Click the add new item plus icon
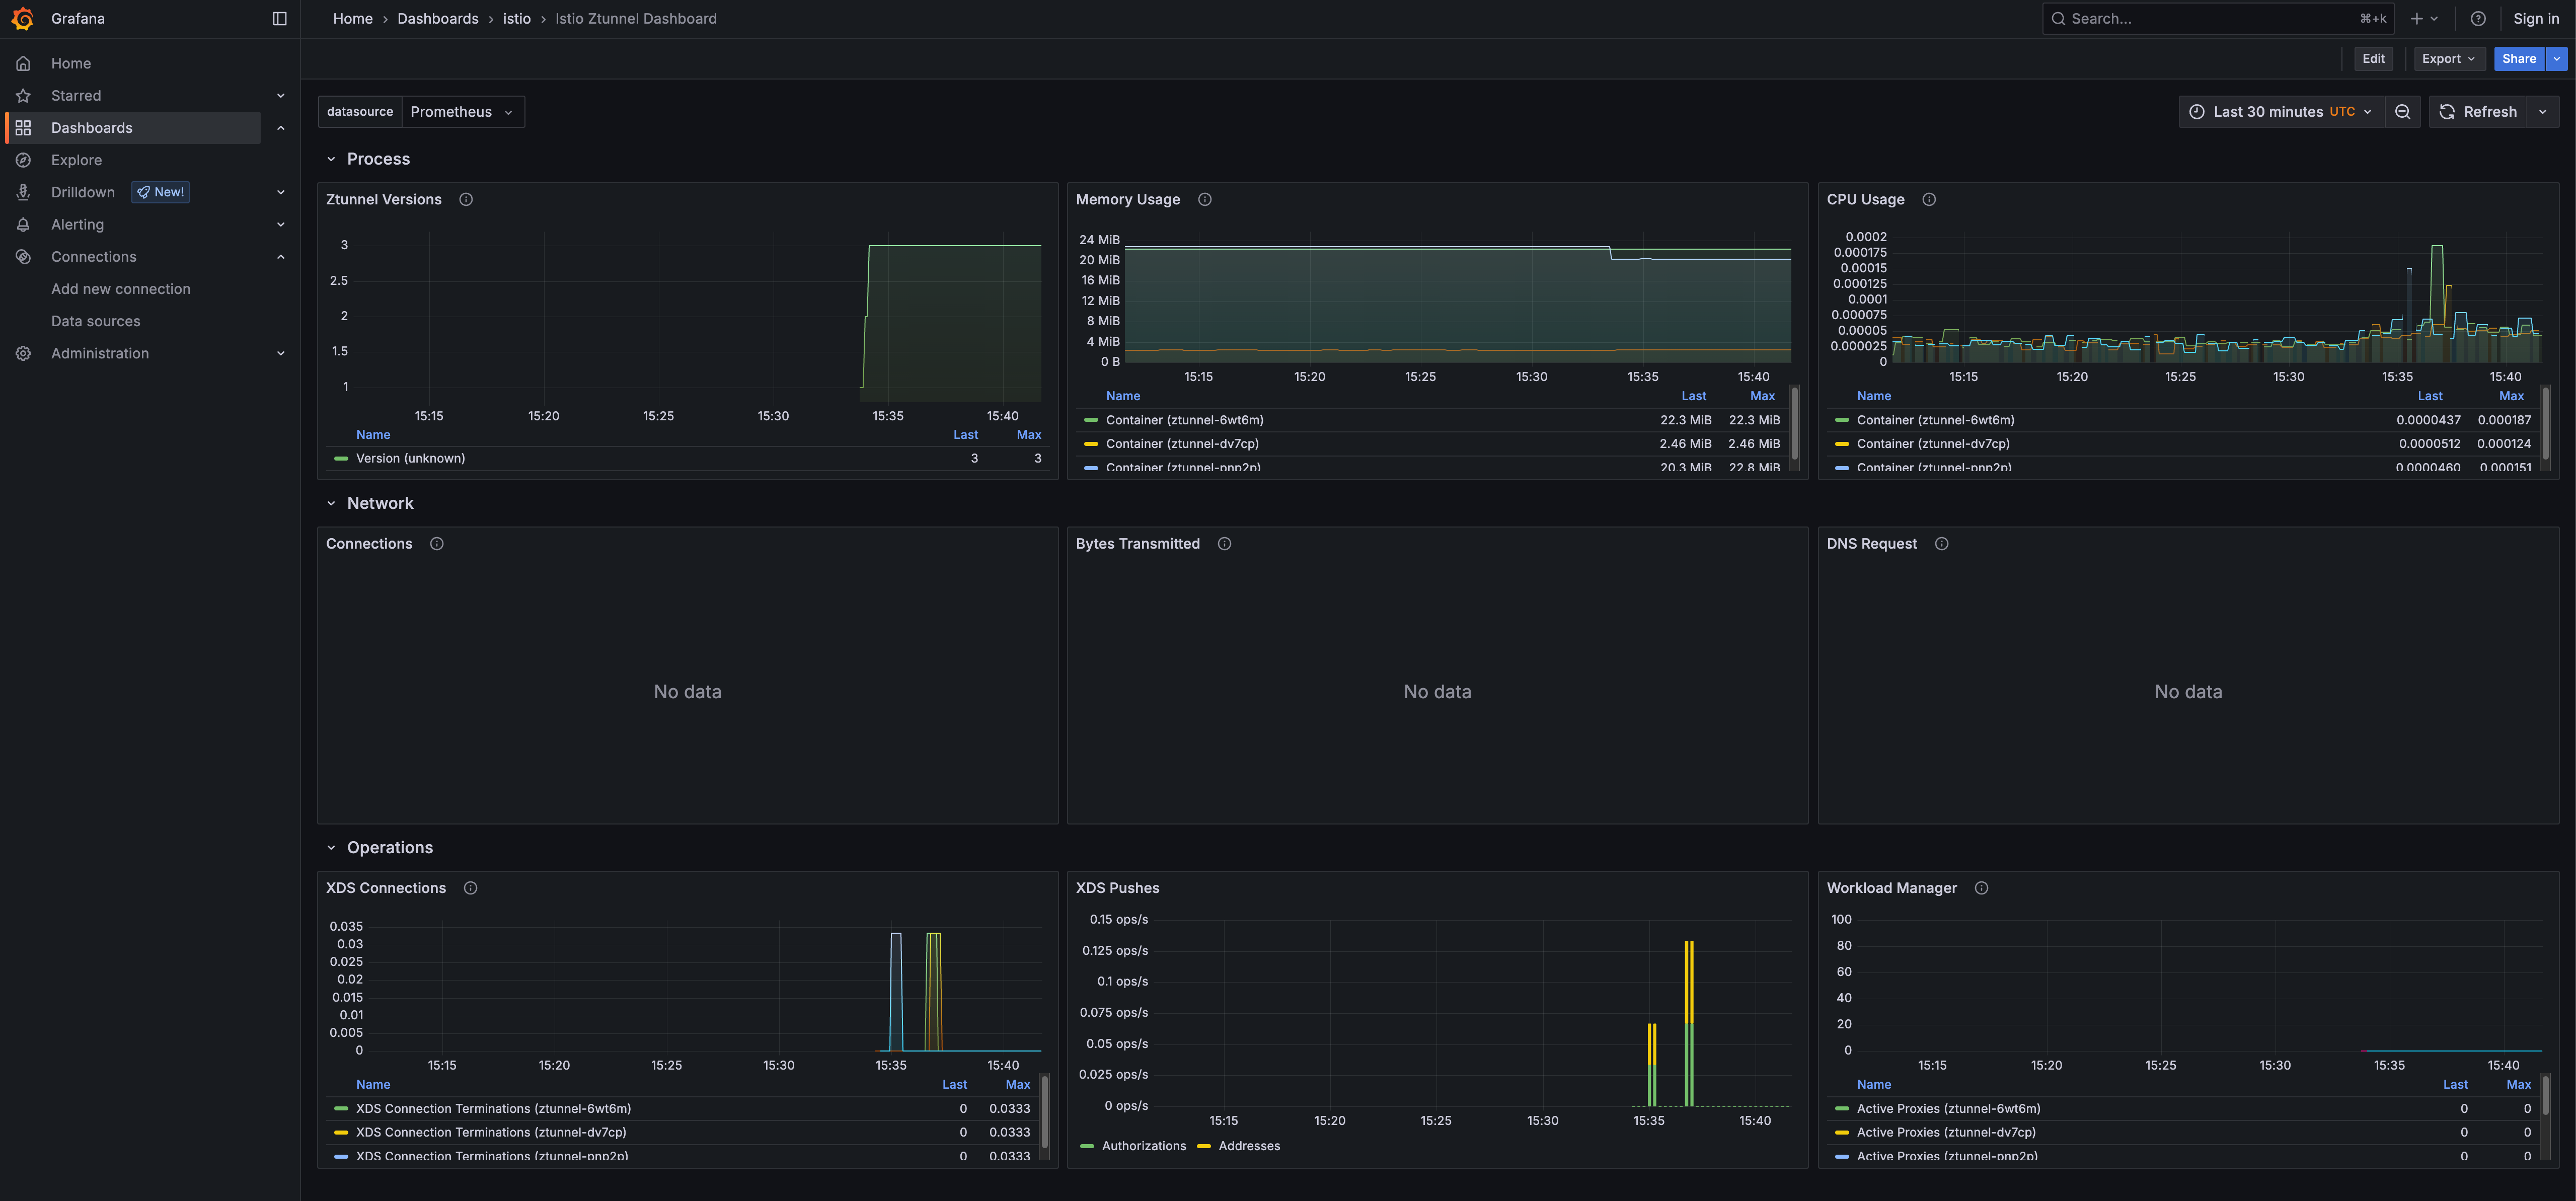This screenshot has width=2576, height=1201. click(x=2417, y=18)
